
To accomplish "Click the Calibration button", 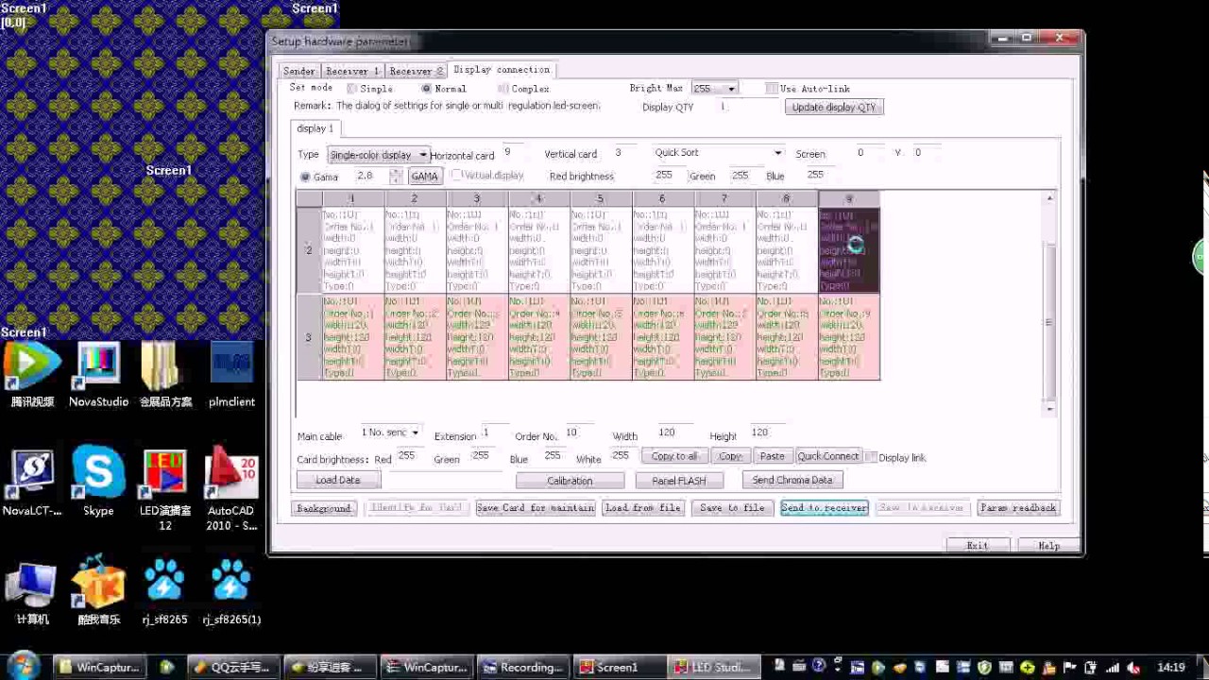I will 570,481.
